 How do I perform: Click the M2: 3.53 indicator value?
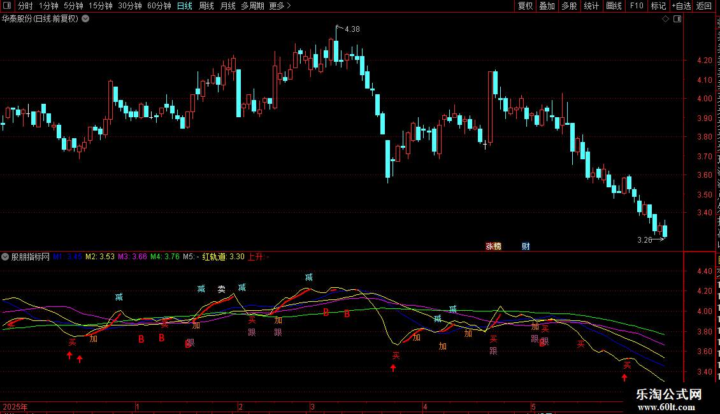tap(100, 257)
